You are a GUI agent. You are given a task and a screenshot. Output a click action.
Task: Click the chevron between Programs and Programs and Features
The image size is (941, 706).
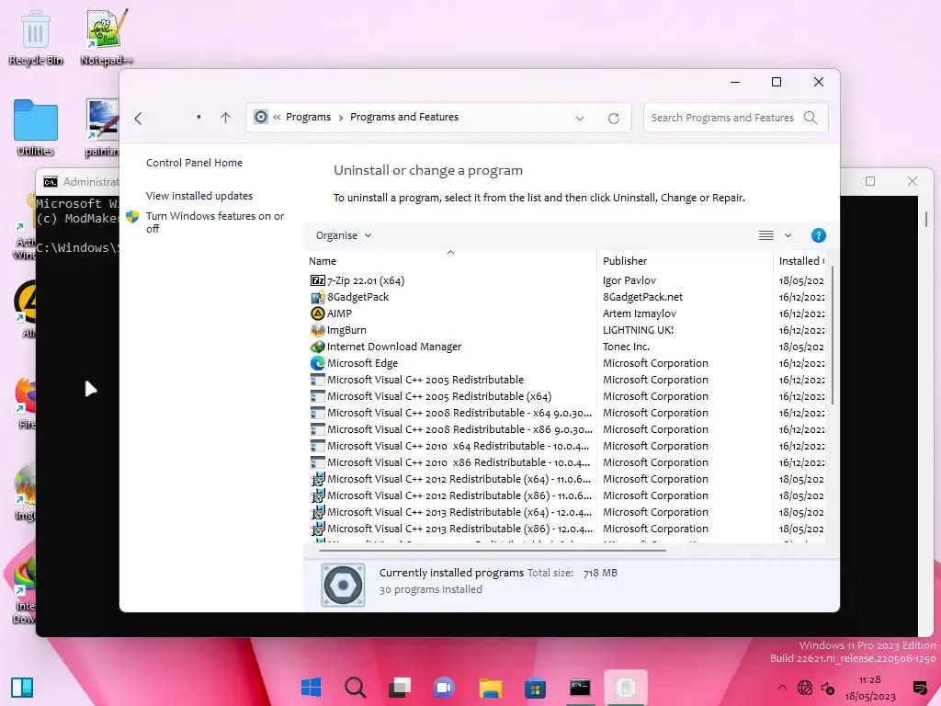click(341, 118)
